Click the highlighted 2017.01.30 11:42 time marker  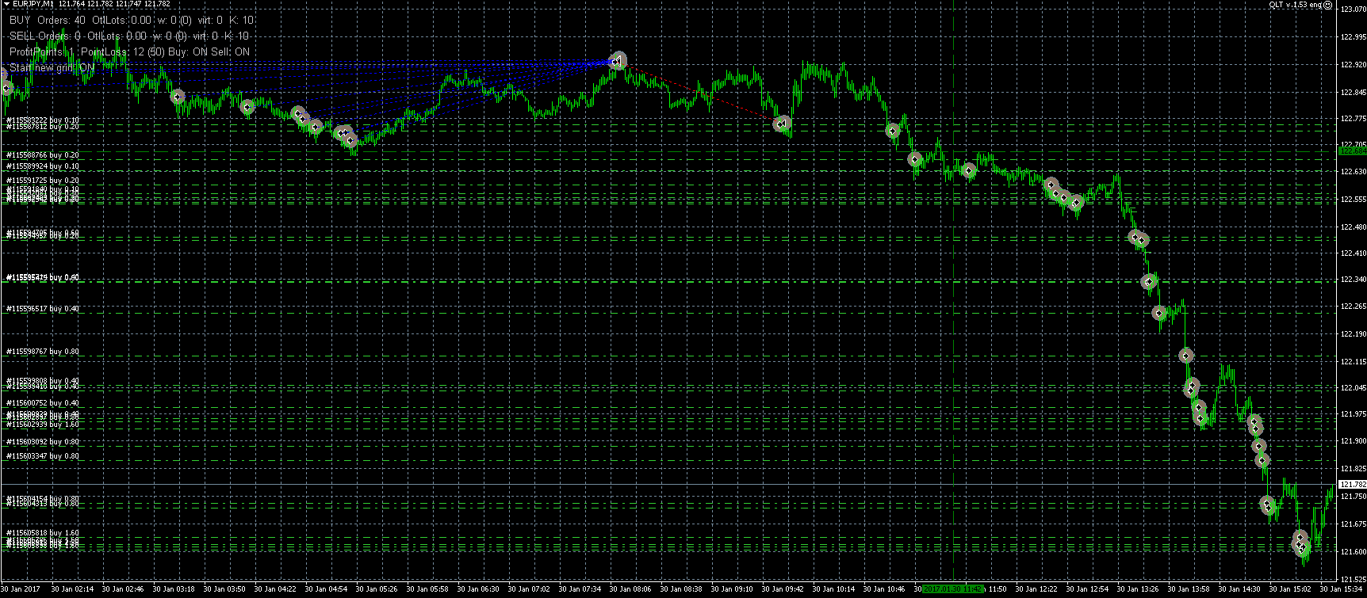953,589
